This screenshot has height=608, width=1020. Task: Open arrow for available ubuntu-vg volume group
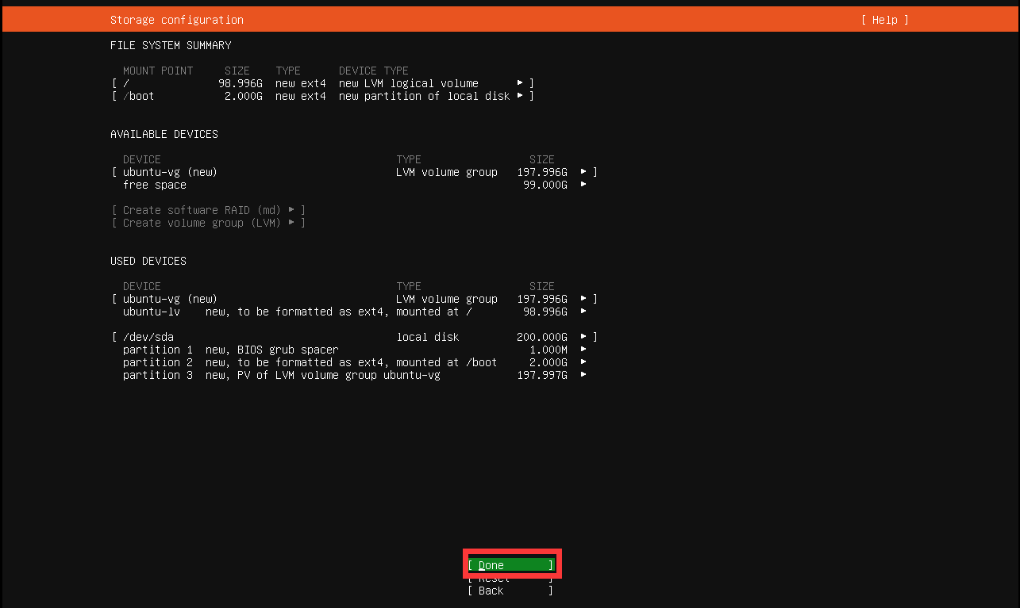583,172
